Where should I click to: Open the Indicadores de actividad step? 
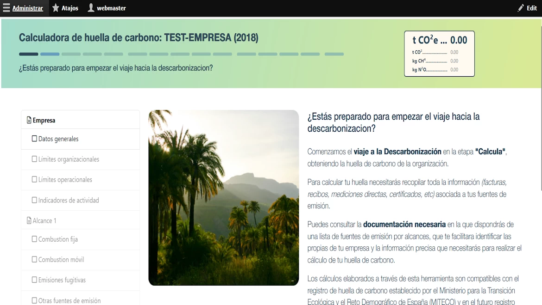[x=80, y=200]
